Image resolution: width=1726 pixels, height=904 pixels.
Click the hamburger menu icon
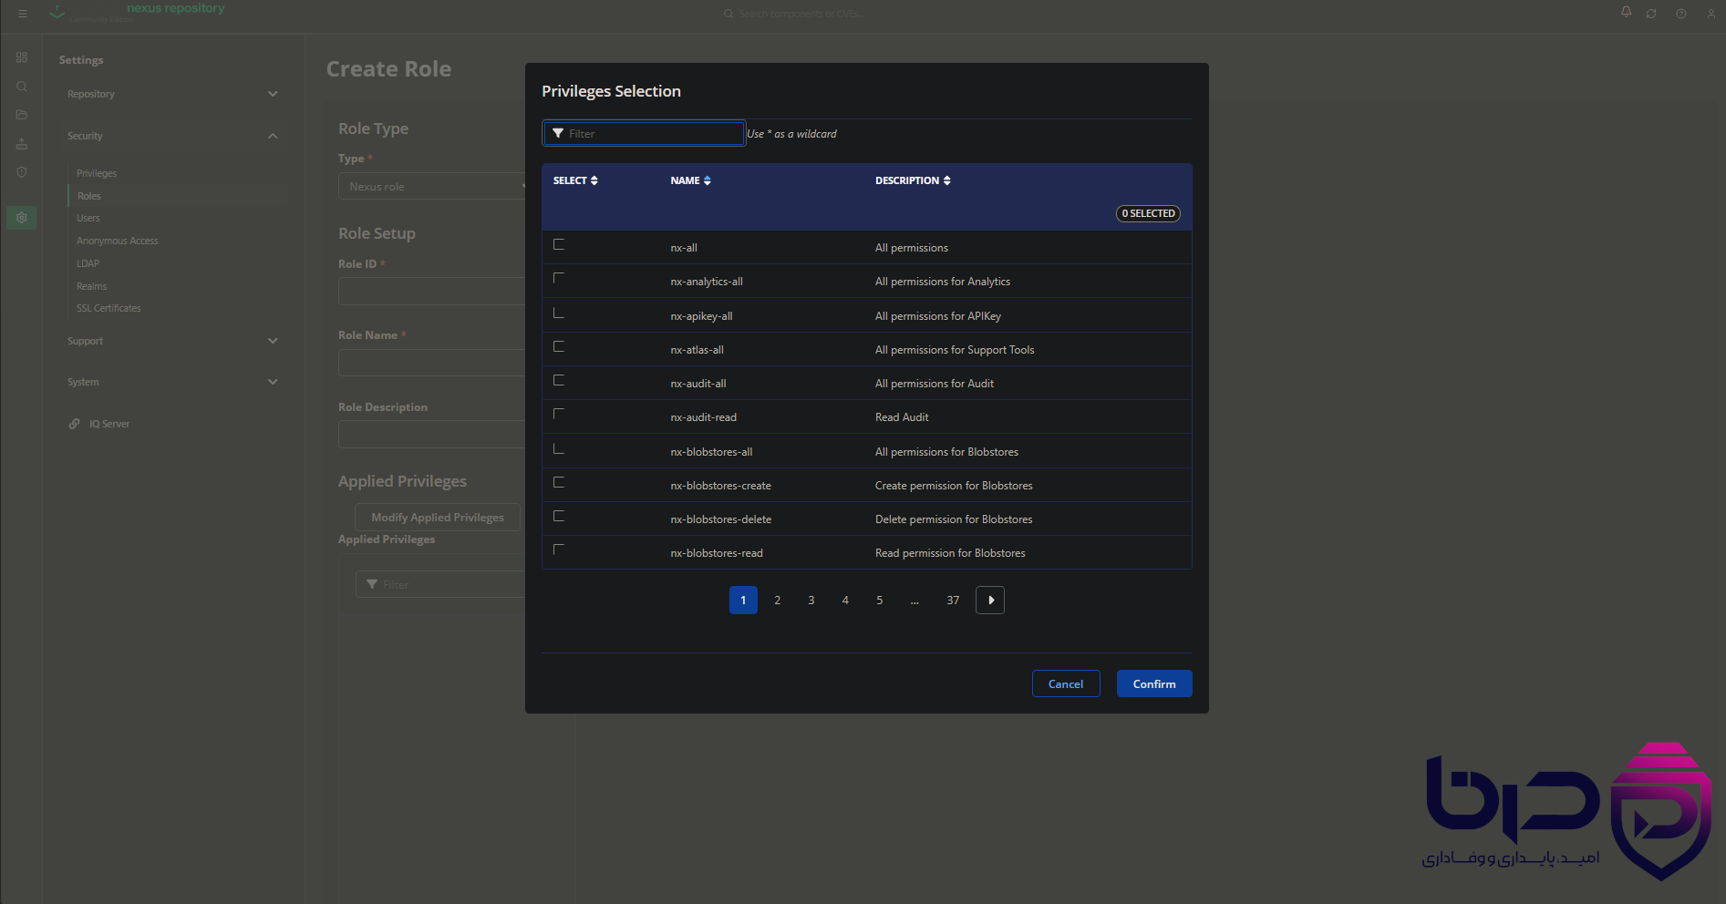tap(23, 14)
